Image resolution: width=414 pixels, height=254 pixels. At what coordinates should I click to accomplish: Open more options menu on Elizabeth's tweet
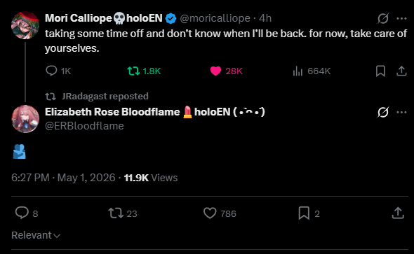click(x=401, y=113)
